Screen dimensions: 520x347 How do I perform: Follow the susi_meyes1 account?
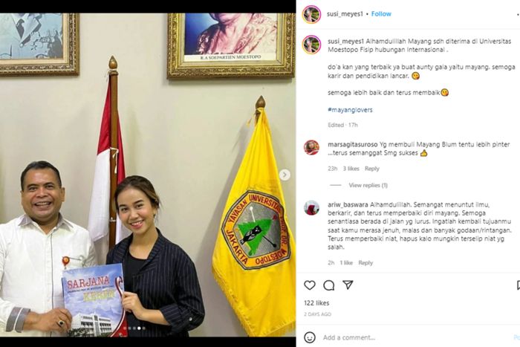(381, 14)
